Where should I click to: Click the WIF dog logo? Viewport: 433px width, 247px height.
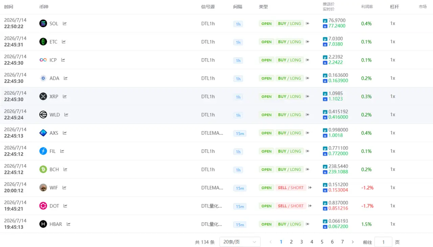coord(43,187)
